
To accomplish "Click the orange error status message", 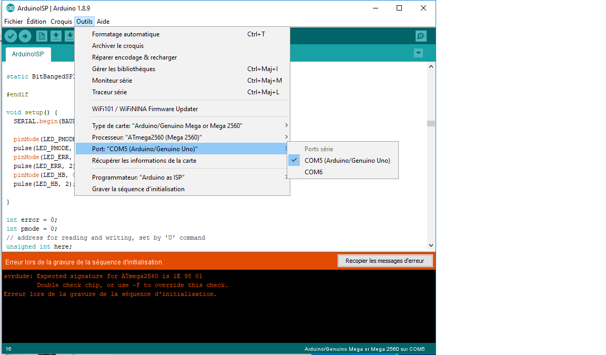I will point(84,262).
